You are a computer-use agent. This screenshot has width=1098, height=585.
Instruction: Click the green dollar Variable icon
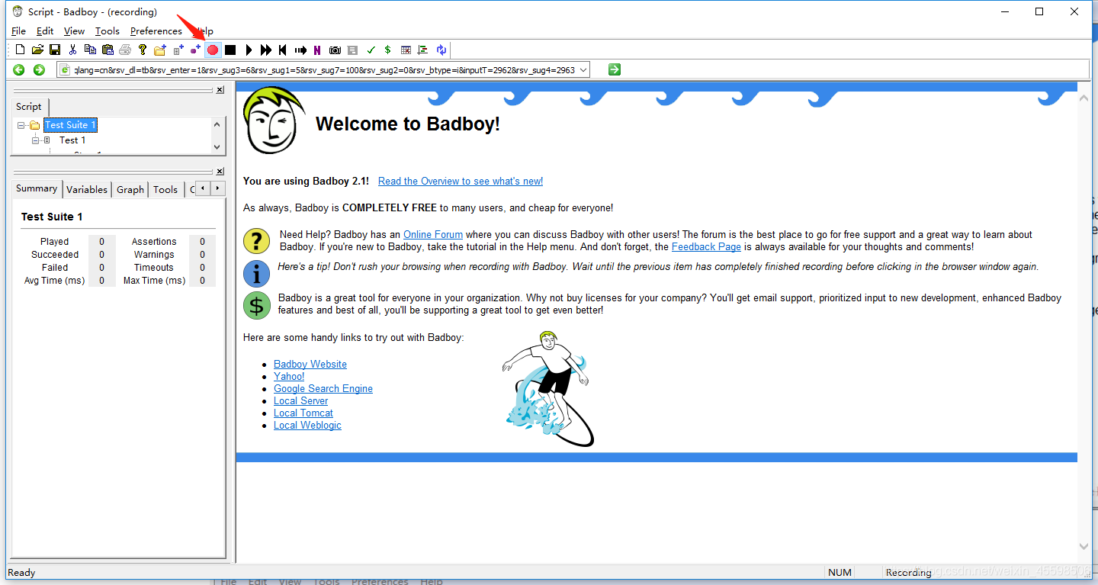[387, 50]
